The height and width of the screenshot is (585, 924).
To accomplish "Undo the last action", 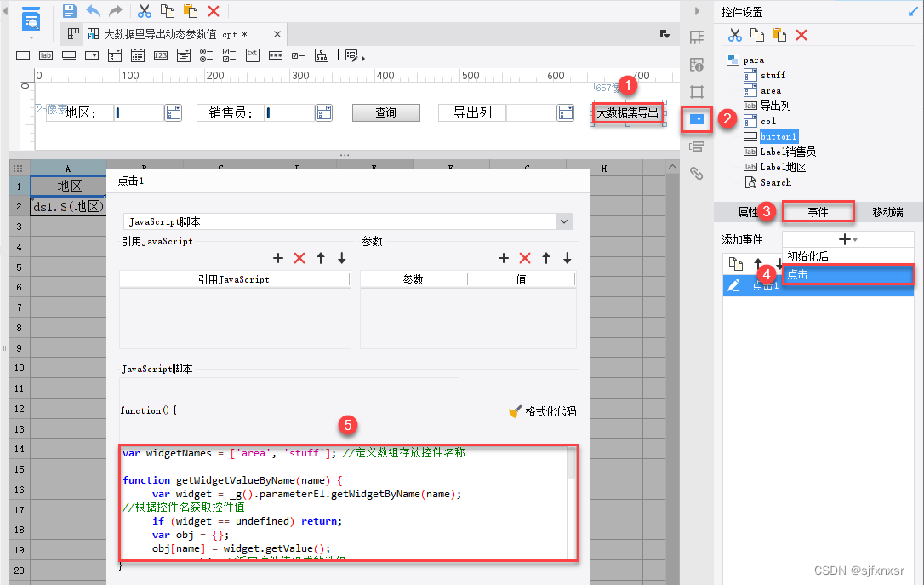I will coord(93,10).
